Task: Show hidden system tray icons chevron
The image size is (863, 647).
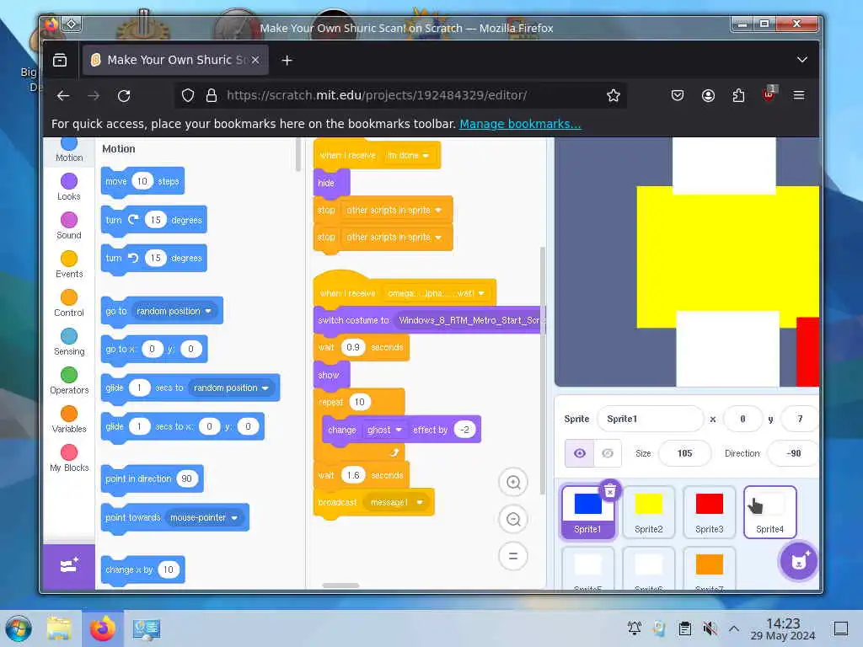Action: click(x=734, y=628)
